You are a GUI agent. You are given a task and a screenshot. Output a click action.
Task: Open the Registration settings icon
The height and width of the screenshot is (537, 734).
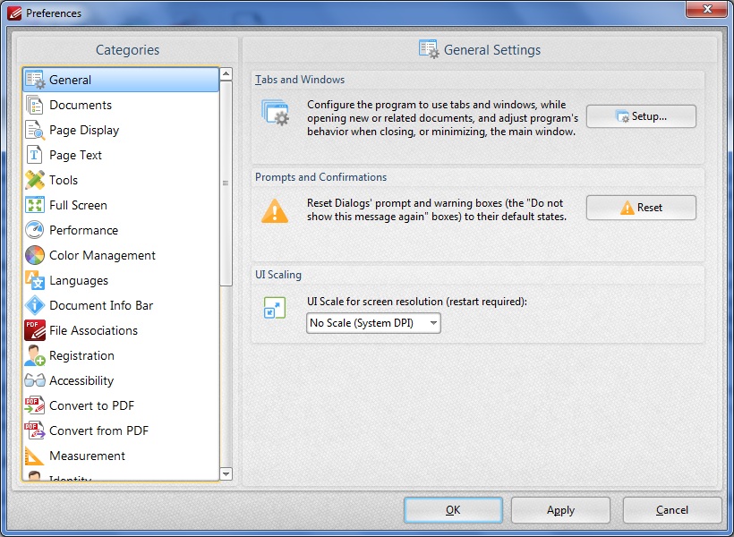coord(33,355)
